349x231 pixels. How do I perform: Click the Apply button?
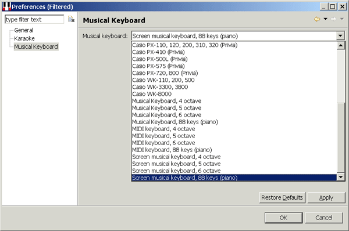point(326,197)
